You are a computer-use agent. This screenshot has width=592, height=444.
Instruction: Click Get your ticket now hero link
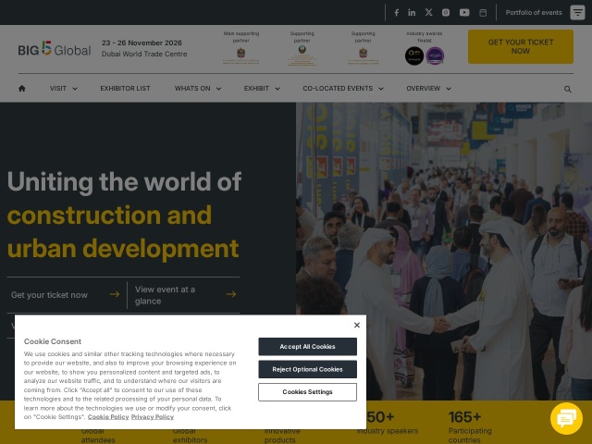click(x=49, y=295)
